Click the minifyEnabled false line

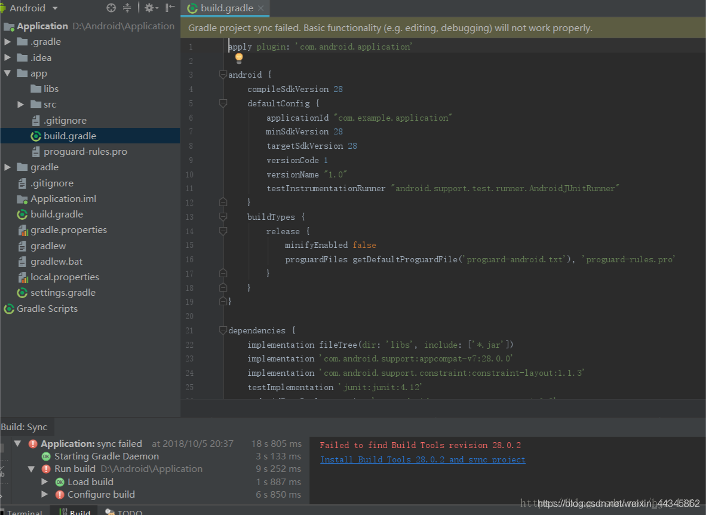[330, 245]
